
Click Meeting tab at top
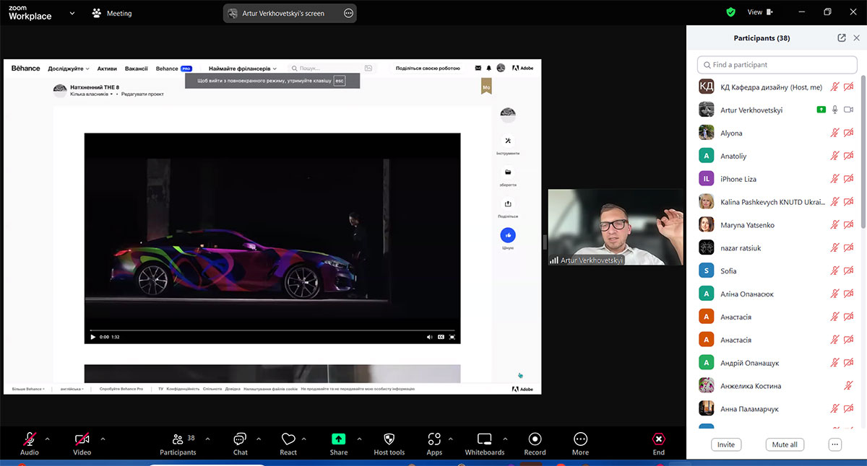coord(112,13)
